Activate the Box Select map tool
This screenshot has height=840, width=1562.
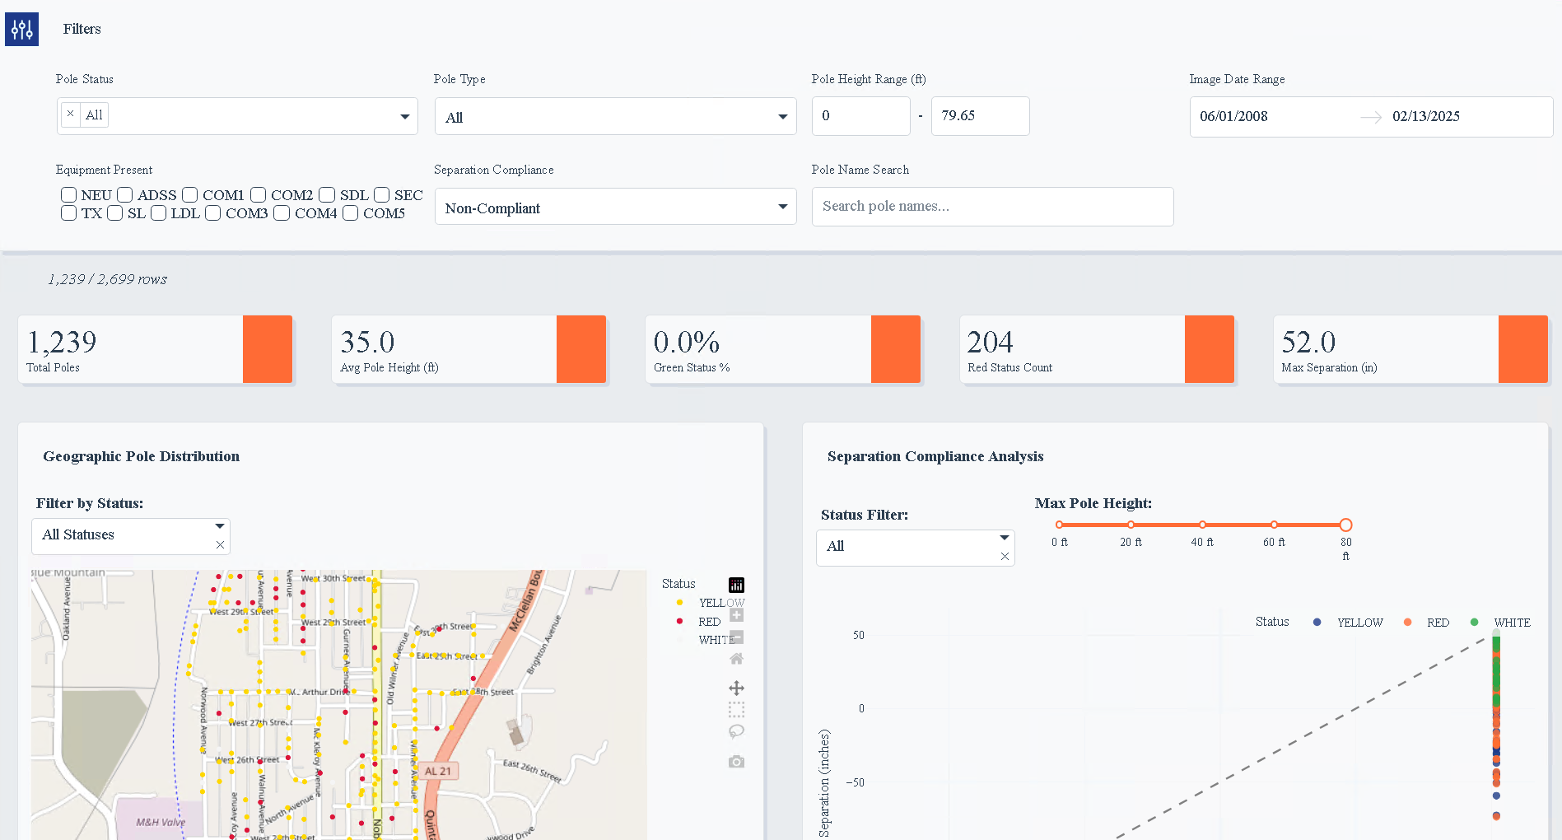(x=736, y=710)
